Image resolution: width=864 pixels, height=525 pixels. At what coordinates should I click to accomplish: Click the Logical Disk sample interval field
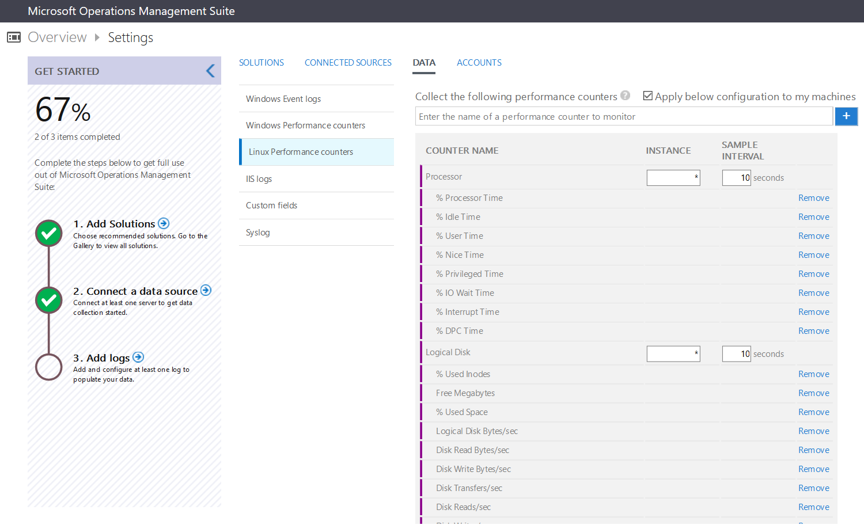click(x=736, y=353)
